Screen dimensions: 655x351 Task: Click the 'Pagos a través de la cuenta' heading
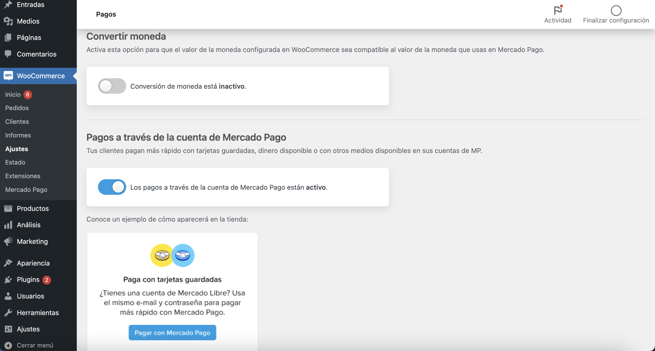click(x=186, y=137)
